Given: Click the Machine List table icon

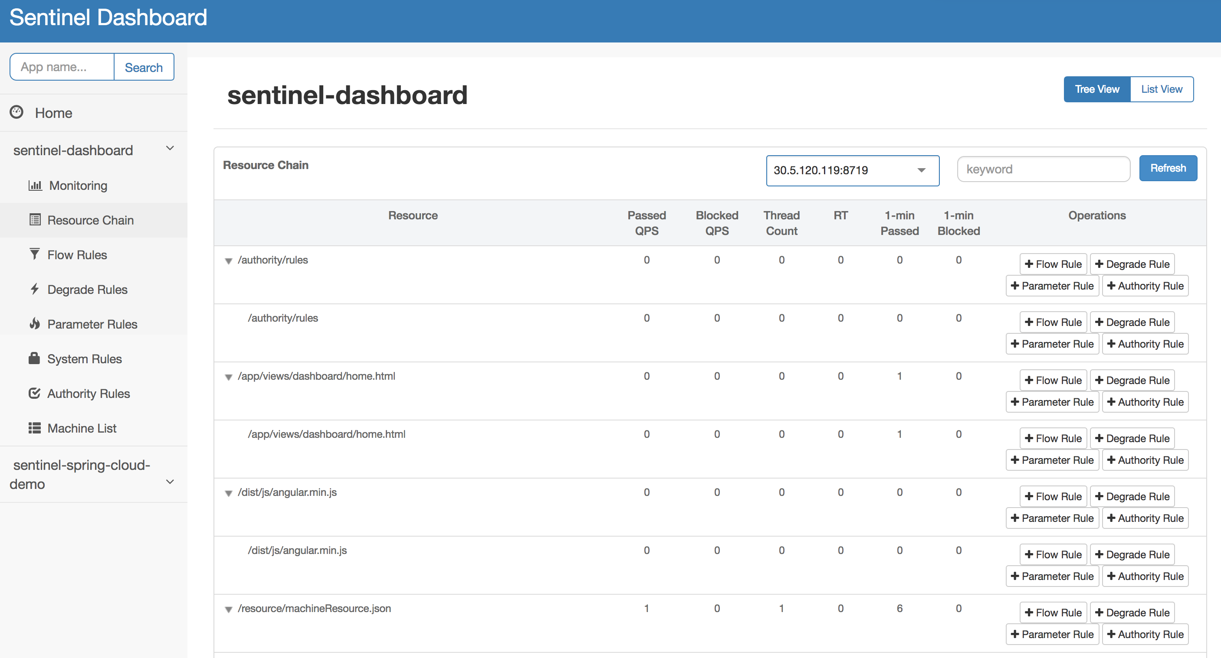Looking at the screenshot, I should [35, 428].
